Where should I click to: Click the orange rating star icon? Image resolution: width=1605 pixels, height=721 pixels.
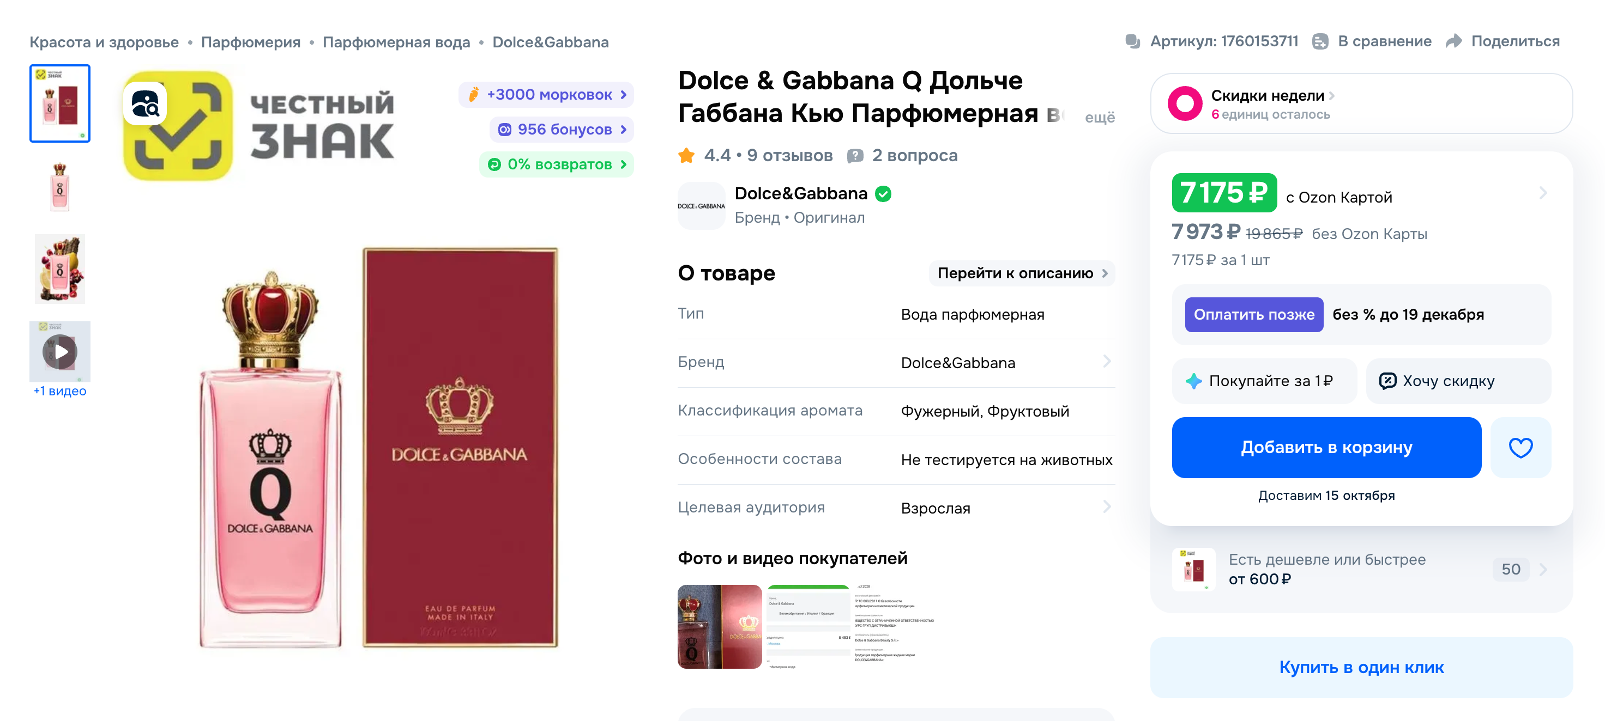[686, 155]
